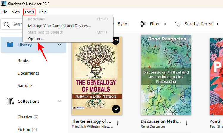Open the Sort by Recent dropdown

tap(202, 24)
